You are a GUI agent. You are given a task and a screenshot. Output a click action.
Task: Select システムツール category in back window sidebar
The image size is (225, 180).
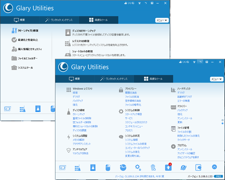pyautogui.click(x=22, y=67)
